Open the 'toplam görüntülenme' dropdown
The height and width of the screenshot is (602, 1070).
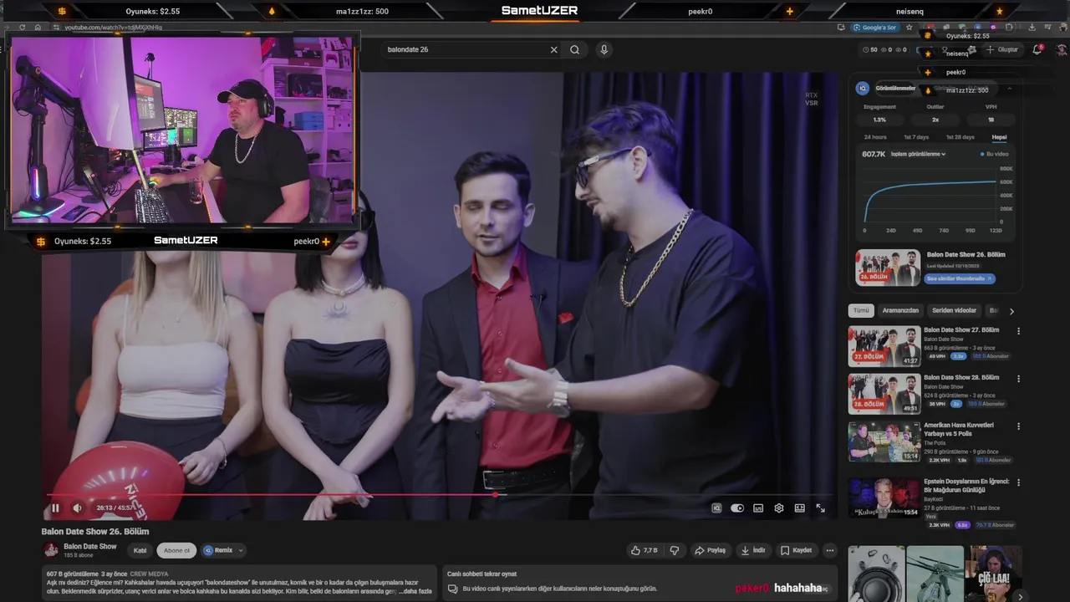(918, 154)
